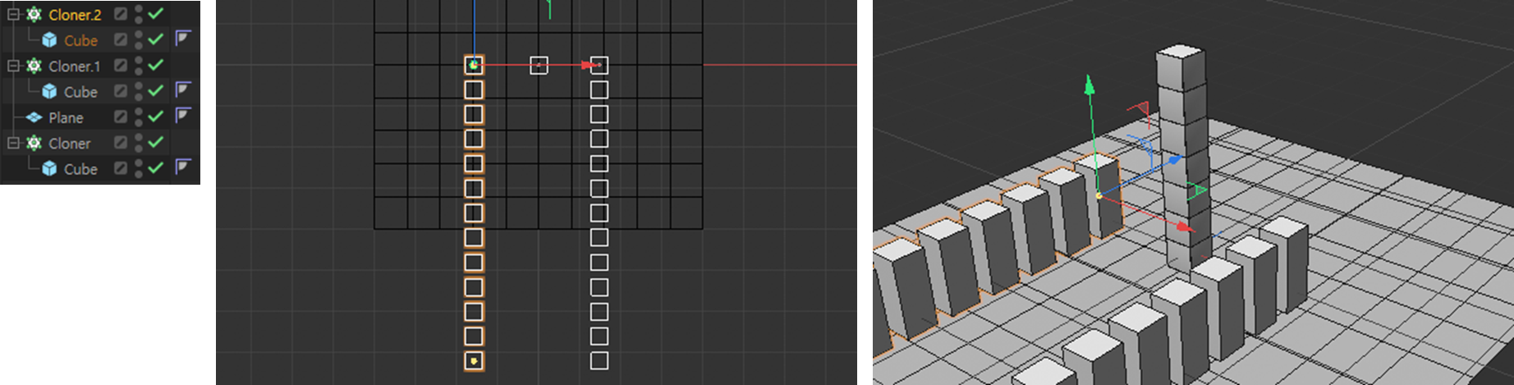The image size is (1514, 385).
Task: Toggle visibility dots for the Plane
Action: [139, 117]
